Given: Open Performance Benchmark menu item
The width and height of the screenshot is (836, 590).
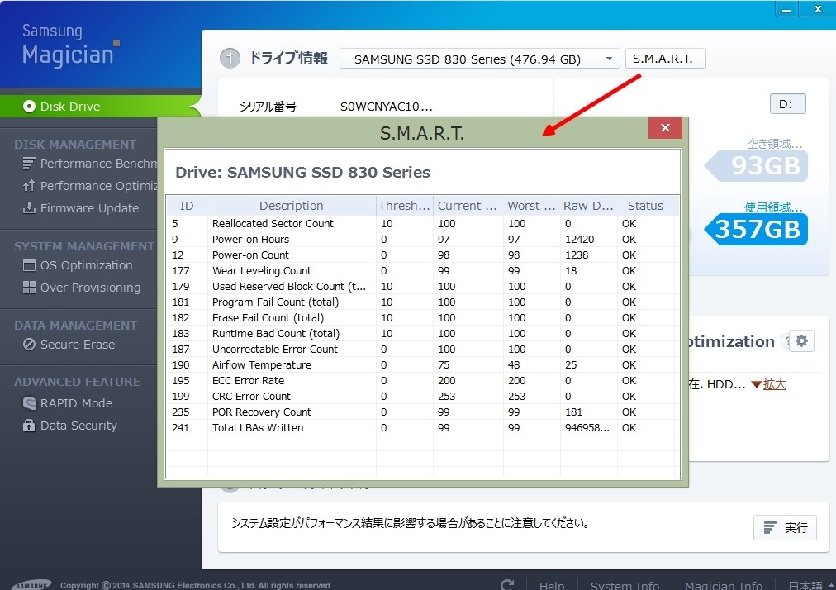Looking at the screenshot, I should (x=89, y=164).
